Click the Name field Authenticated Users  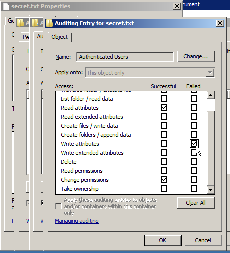point(125,57)
